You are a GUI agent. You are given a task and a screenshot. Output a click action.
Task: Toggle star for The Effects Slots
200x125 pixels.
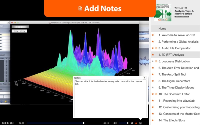click(153, 120)
